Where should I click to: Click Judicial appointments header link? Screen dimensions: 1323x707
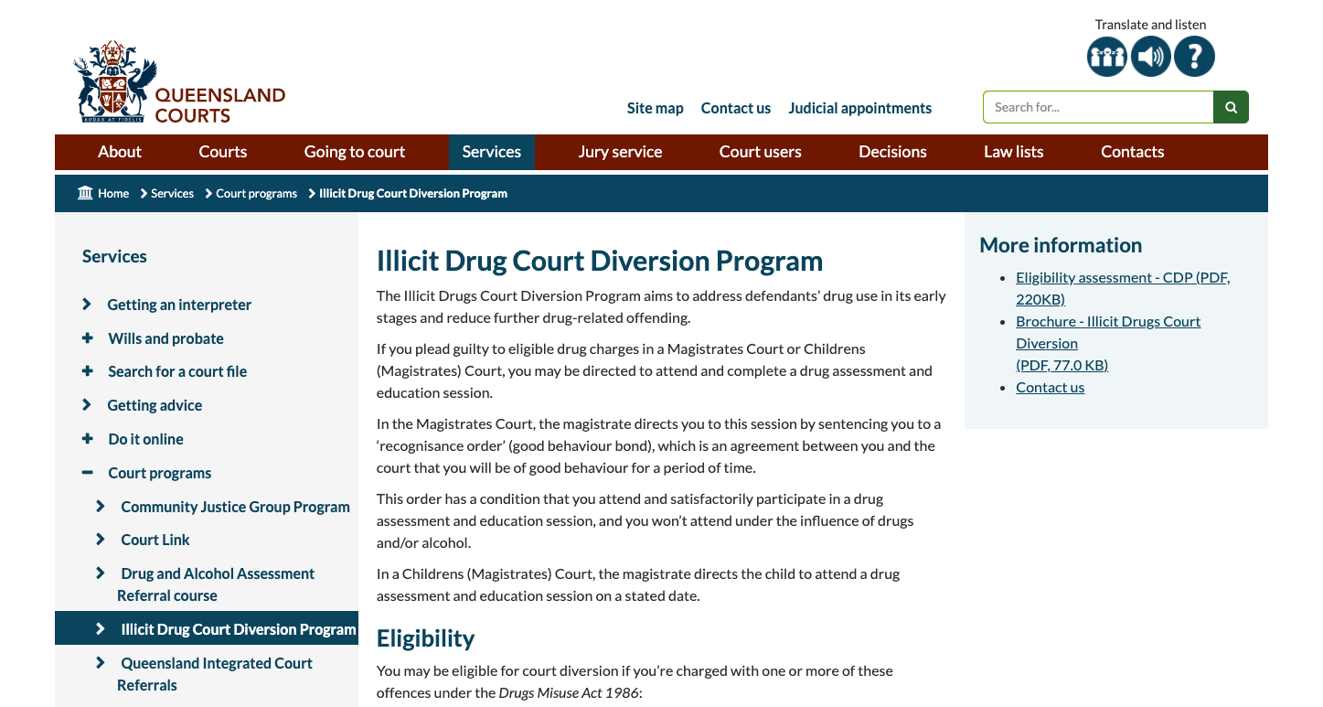pos(859,108)
